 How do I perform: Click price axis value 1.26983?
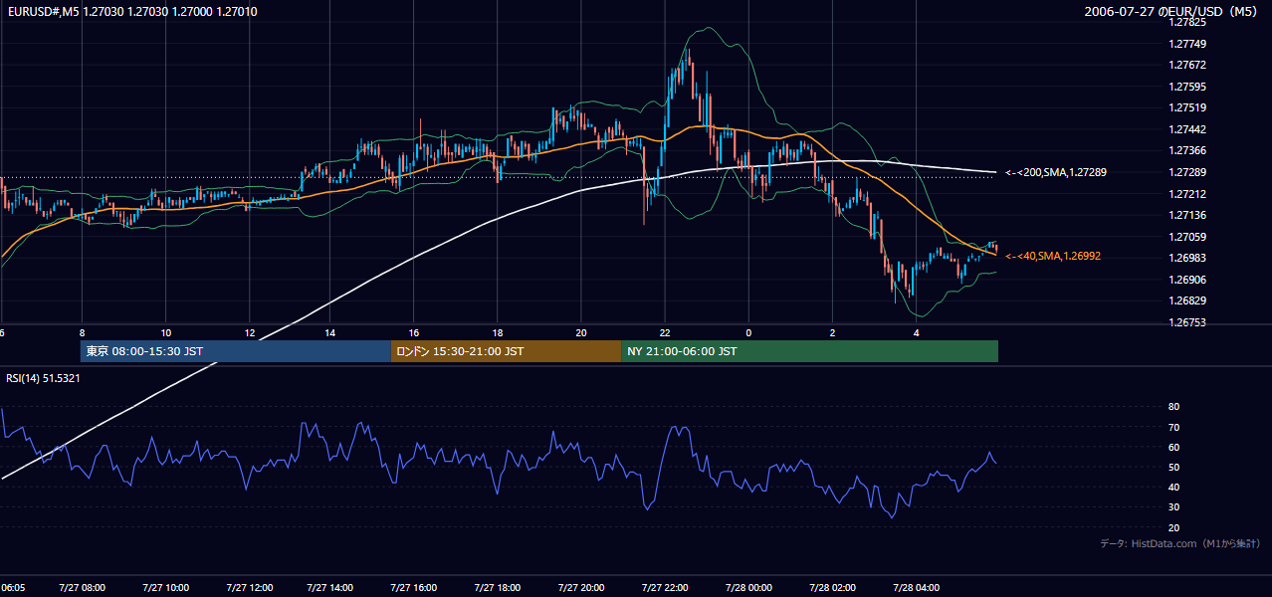[x=1186, y=258]
